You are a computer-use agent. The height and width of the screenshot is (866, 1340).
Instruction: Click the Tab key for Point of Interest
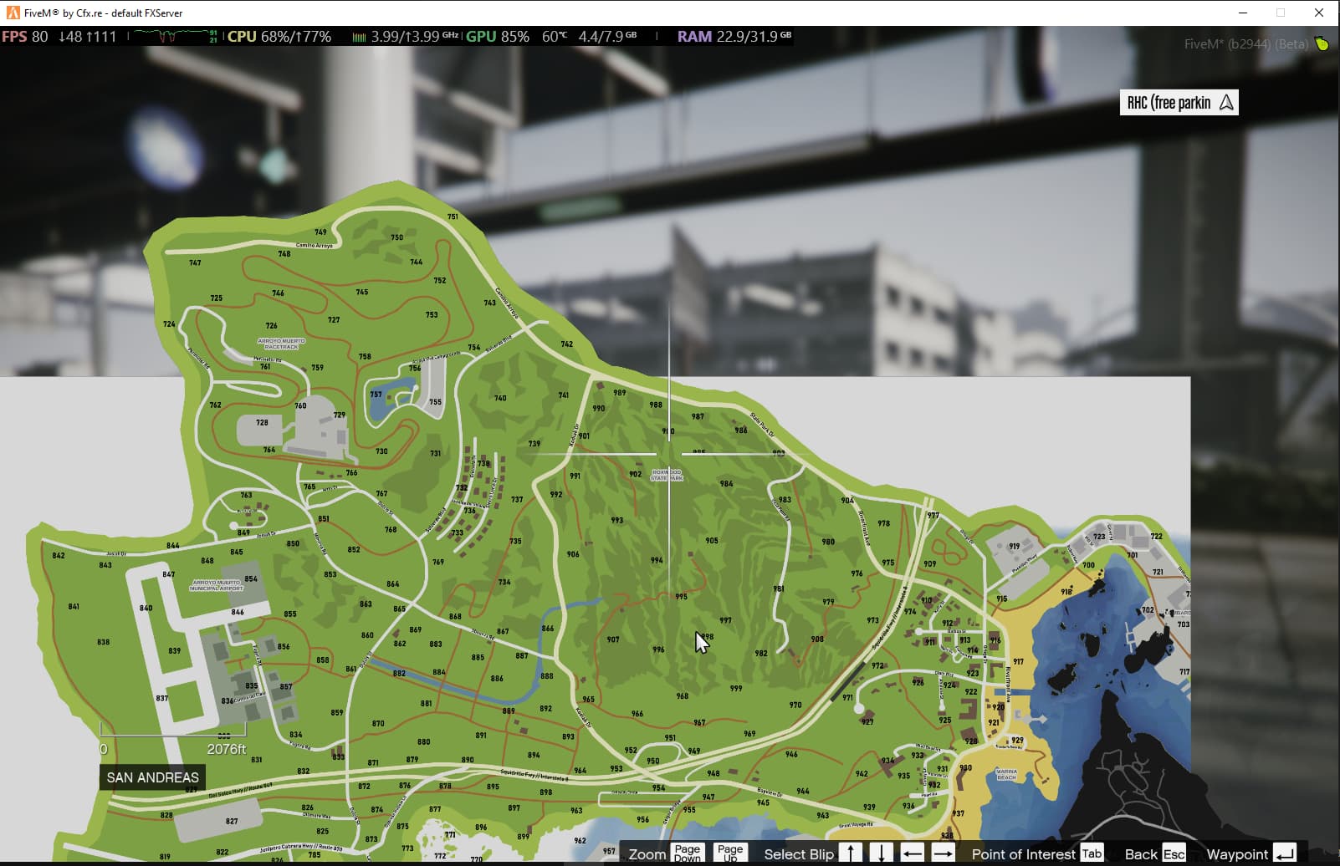pyautogui.click(x=1092, y=853)
